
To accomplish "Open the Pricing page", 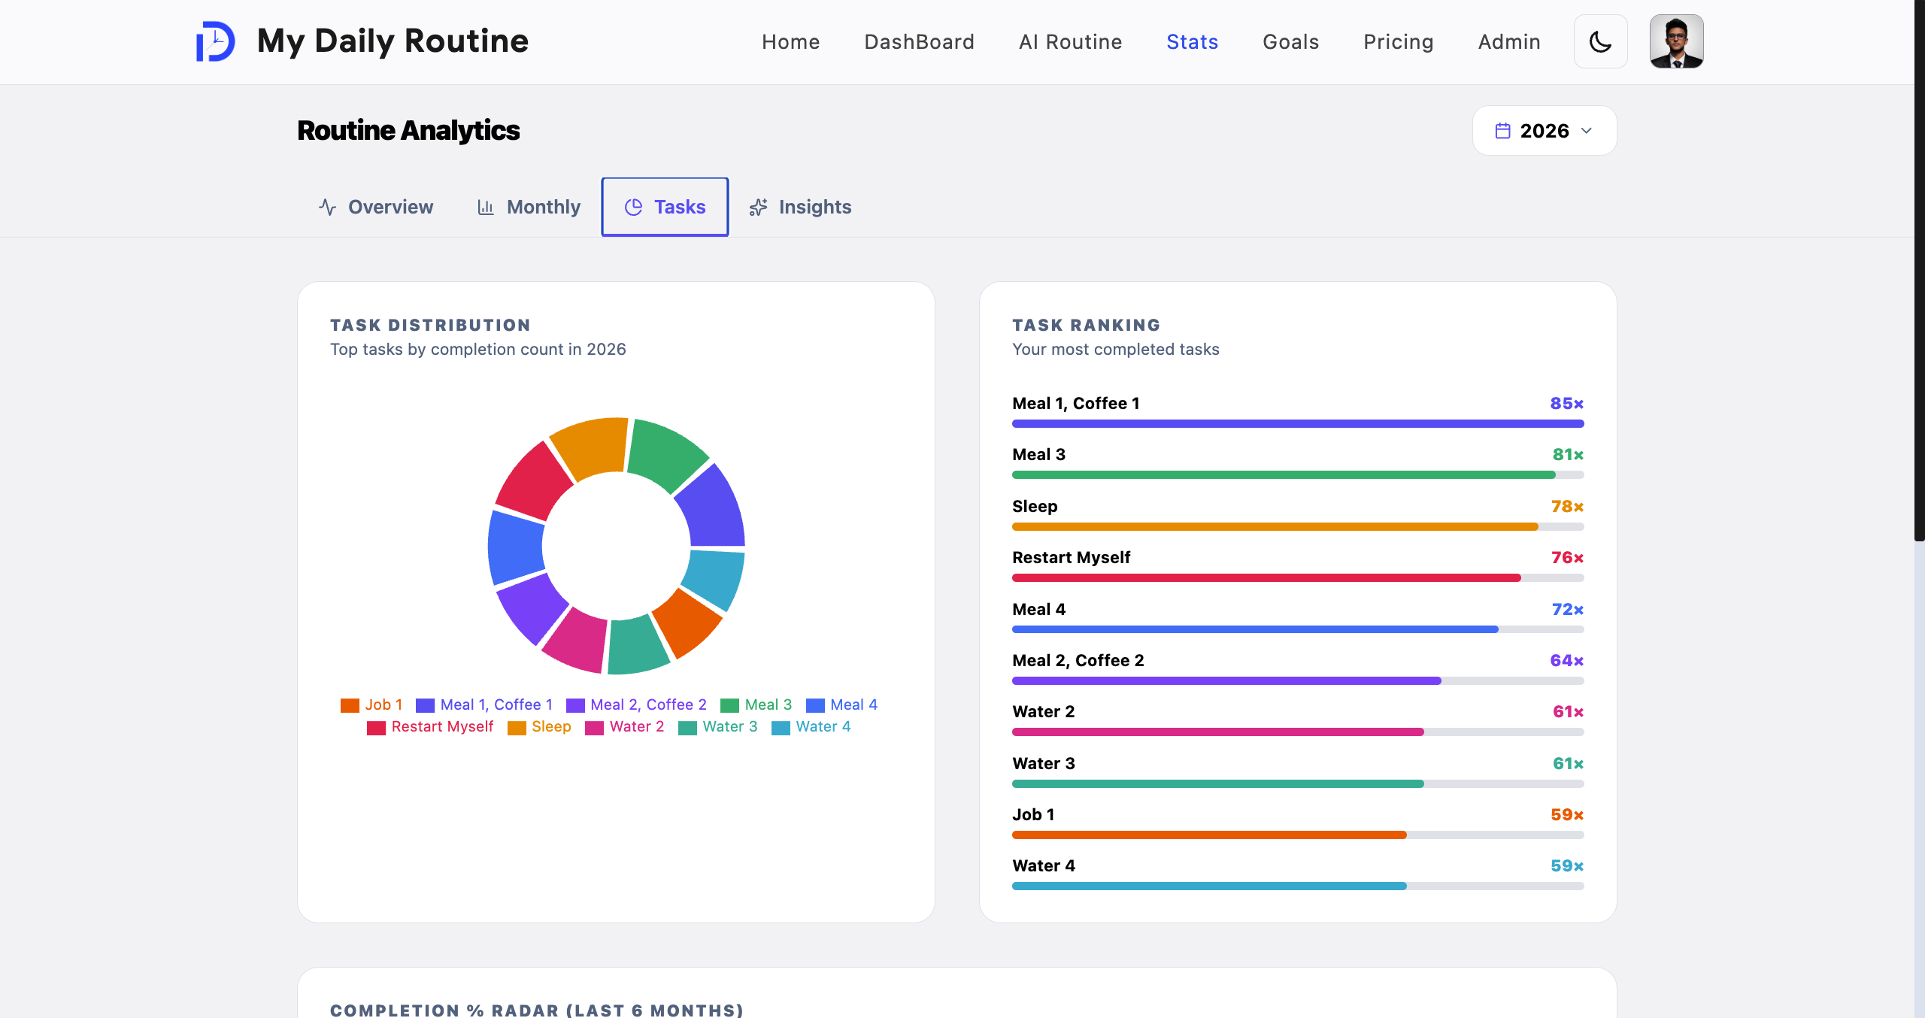I will tap(1398, 42).
